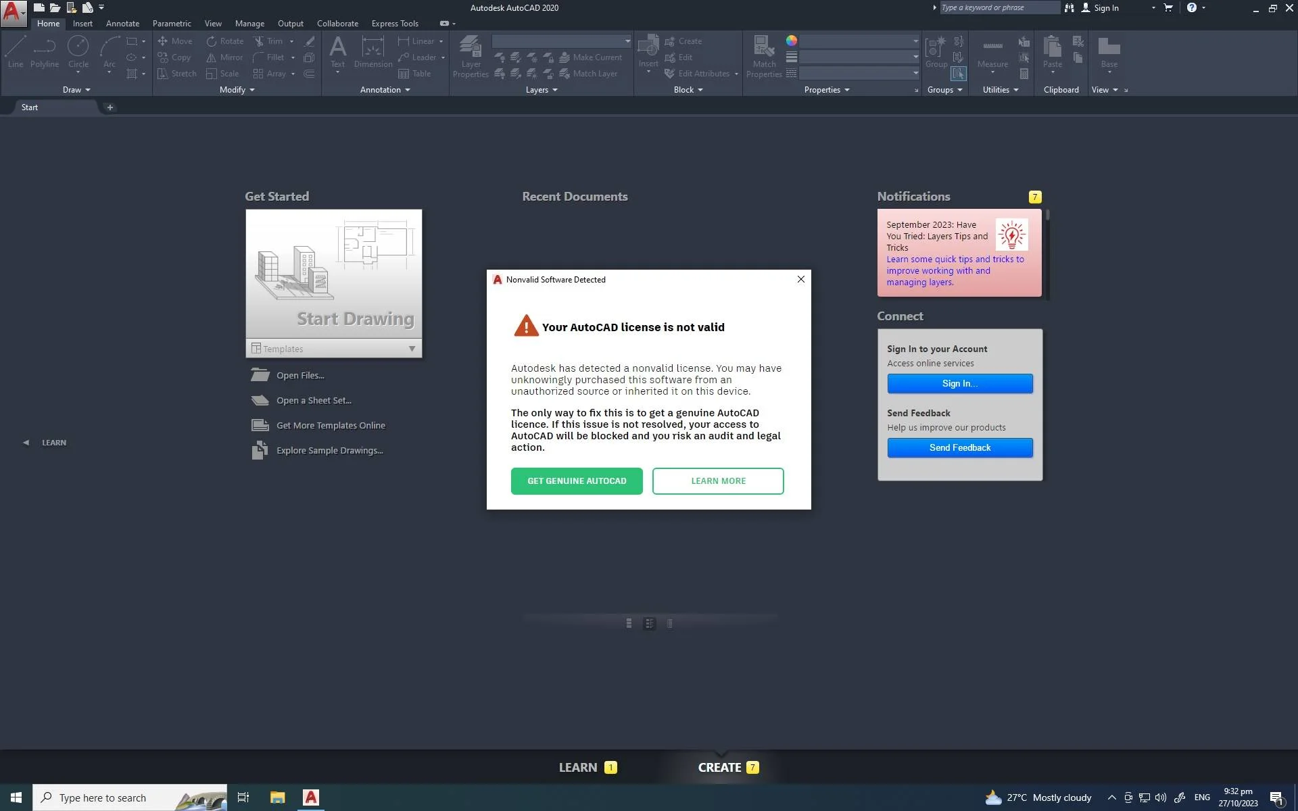This screenshot has height=811, width=1298.
Task: Expand the Layers panel dropdown
Action: coord(542,90)
